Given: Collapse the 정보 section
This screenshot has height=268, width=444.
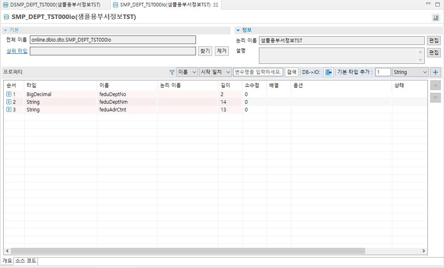Looking at the screenshot, I should point(238,29).
